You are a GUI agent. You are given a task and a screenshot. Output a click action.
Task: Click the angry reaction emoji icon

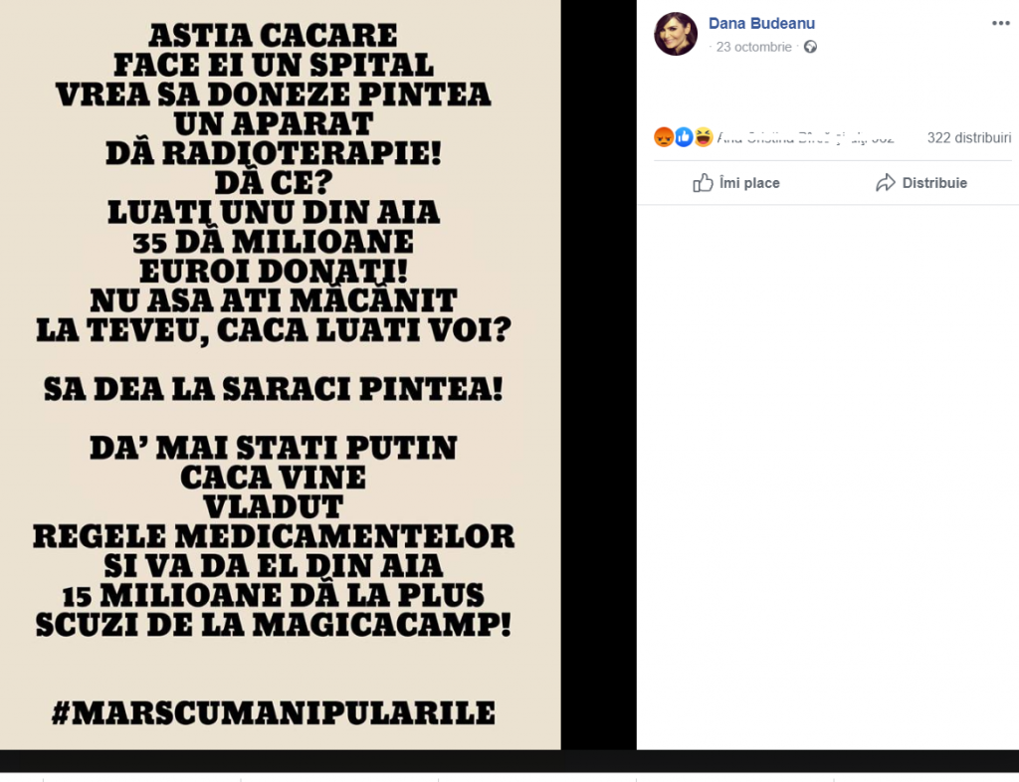(x=664, y=137)
